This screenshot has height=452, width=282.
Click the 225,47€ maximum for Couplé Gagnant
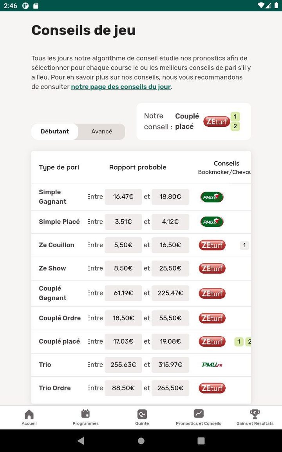click(x=170, y=293)
